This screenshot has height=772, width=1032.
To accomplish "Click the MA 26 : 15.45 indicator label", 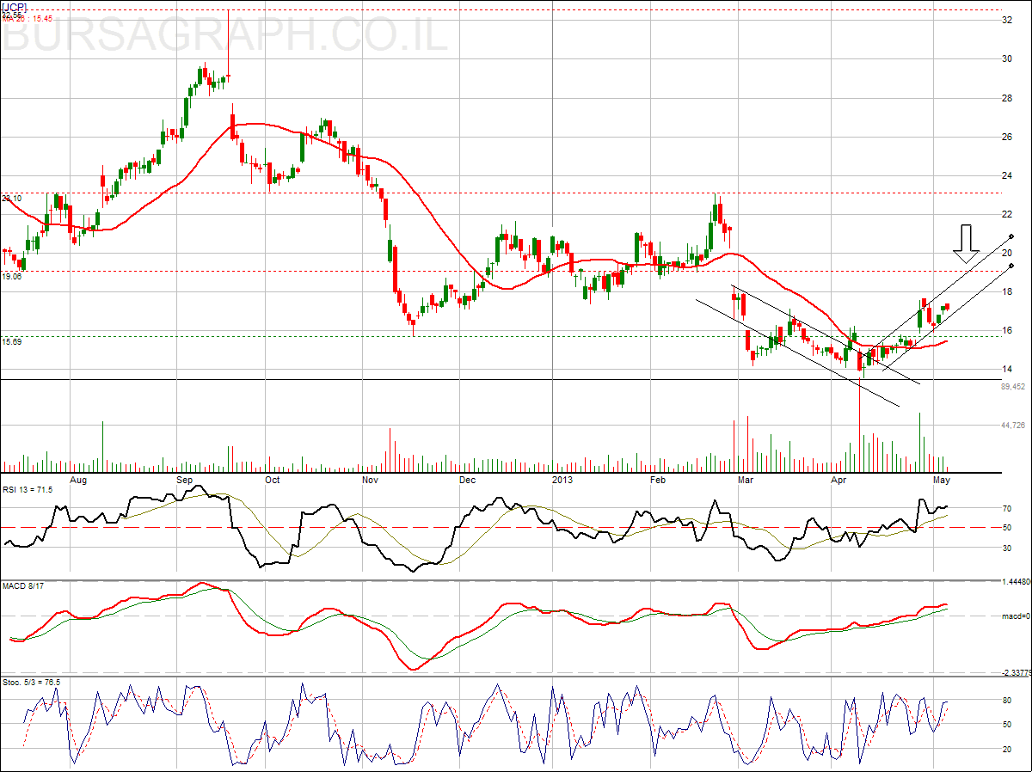I will click(28, 18).
